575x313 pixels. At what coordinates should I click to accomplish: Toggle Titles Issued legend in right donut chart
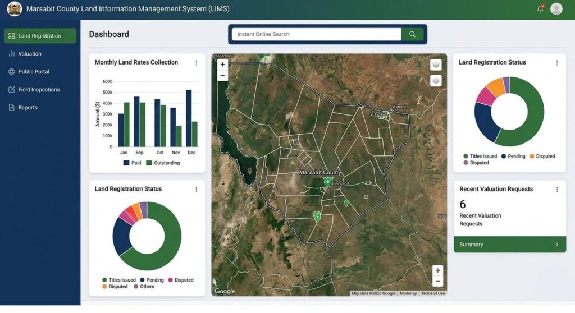pyautogui.click(x=480, y=156)
